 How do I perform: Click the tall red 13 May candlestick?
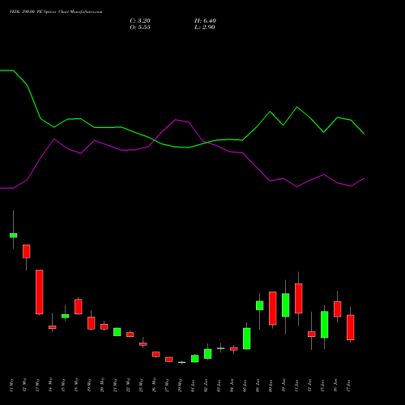[40, 292]
